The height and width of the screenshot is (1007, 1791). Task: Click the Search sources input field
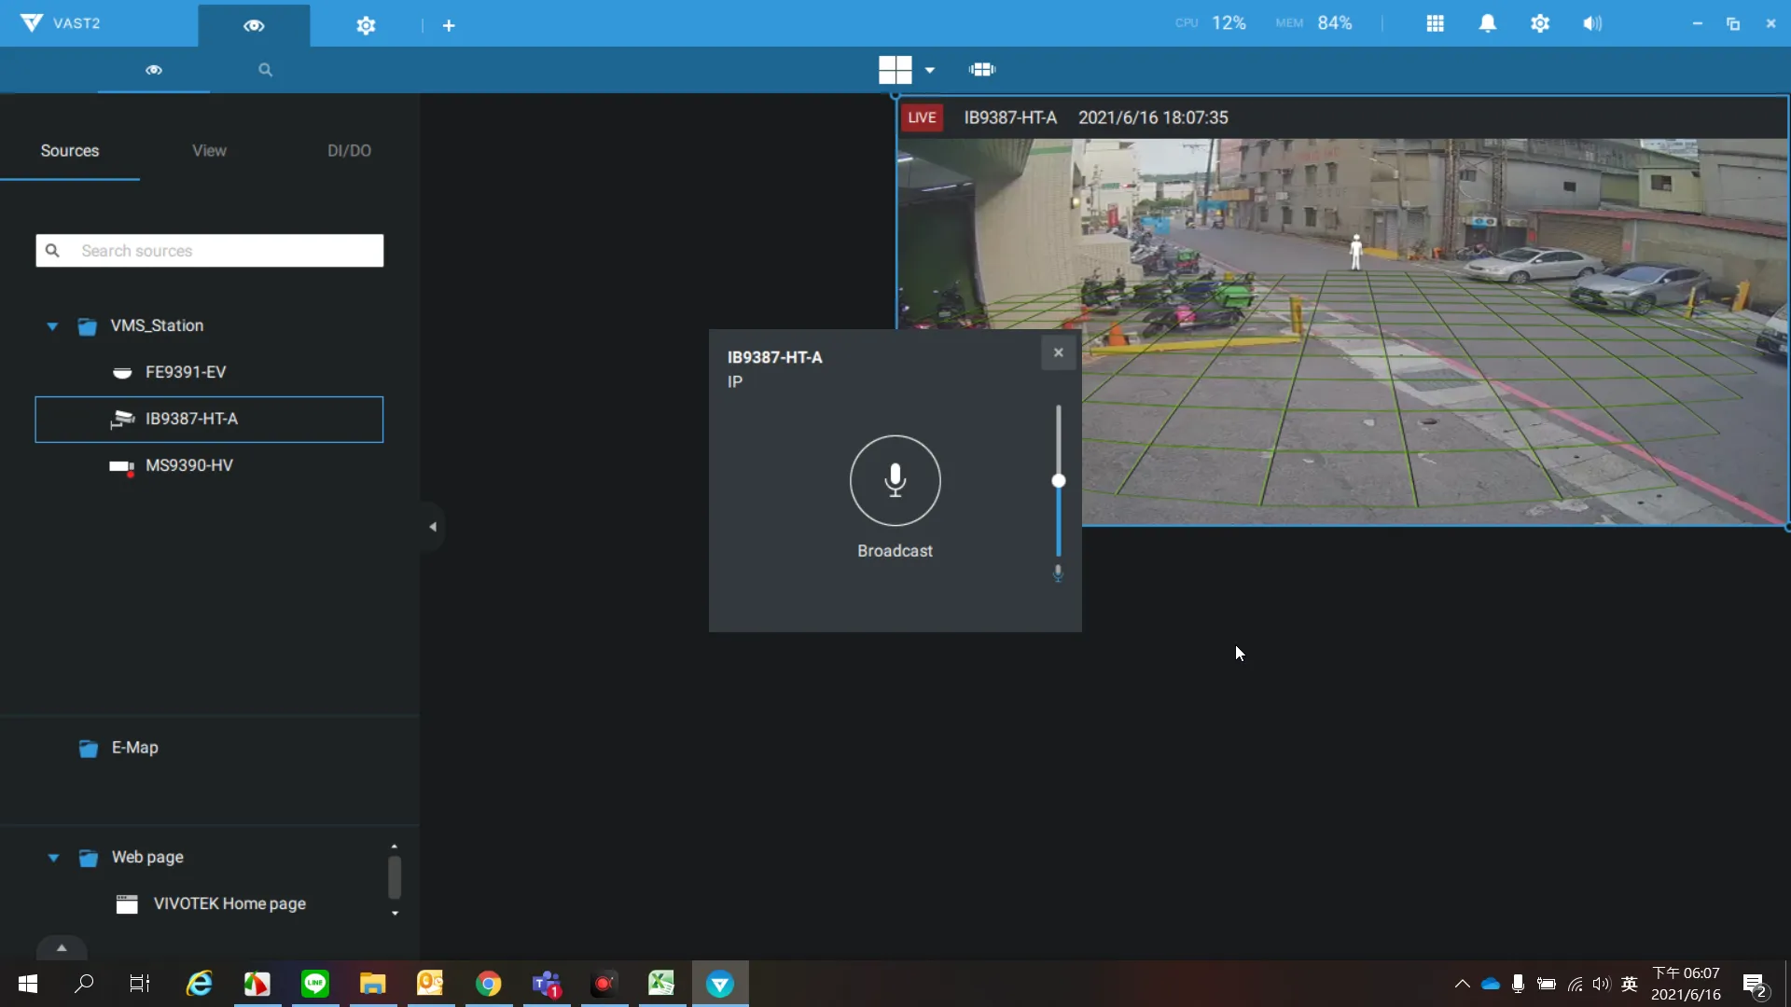coord(224,251)
